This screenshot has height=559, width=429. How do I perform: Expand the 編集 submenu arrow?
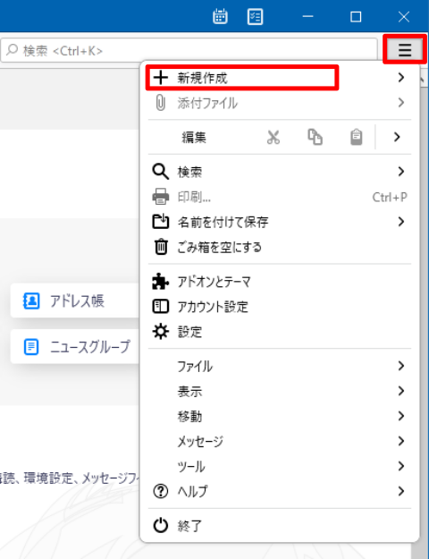coord(397,137)
